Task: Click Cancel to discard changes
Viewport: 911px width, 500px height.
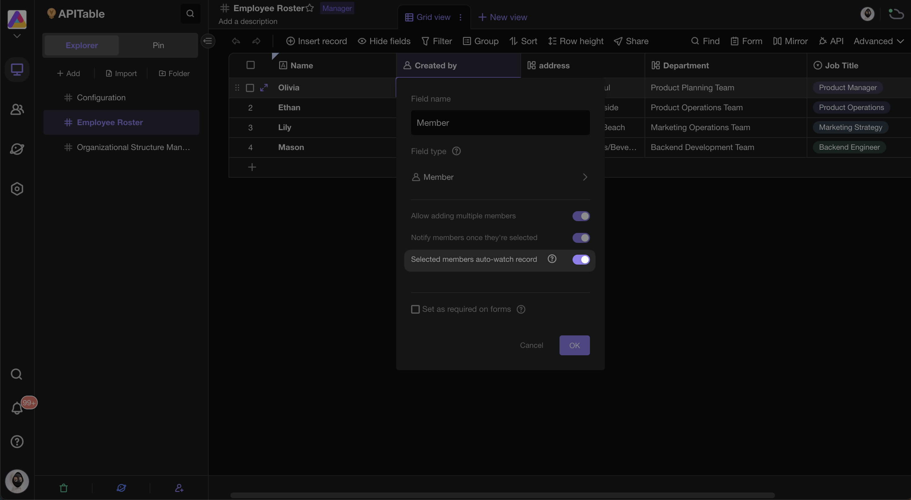Action: (531, 345)
